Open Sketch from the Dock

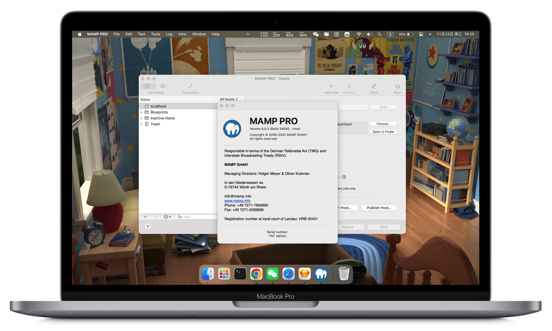(x=305, y=274)
